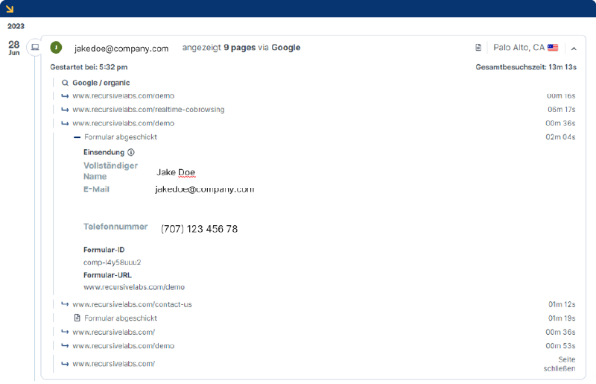Click arrow icon of the contact-us row
The height and width of the screenshot is (384, 596).
tap(65, 304)
